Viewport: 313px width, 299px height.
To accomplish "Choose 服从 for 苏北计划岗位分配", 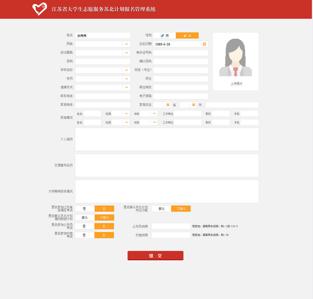I will (161, 209).
